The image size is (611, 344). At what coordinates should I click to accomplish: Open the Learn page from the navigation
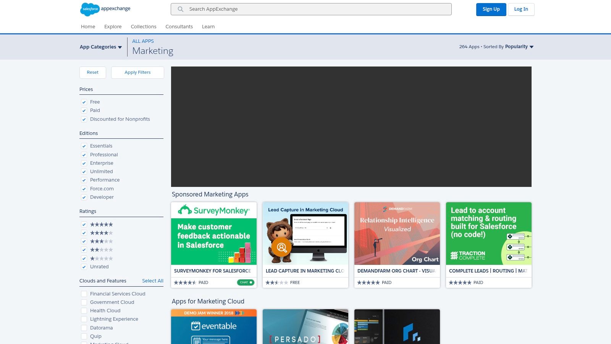coord(208,26)
